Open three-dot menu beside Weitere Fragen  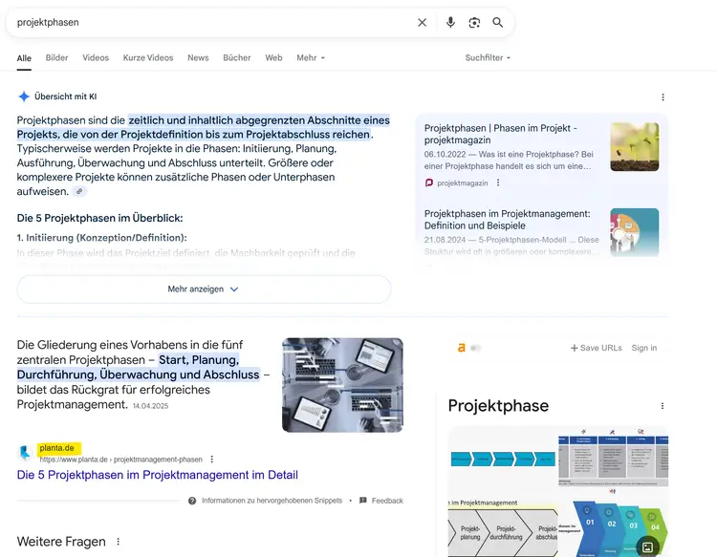pyautogui.click(x=118, y=542)
